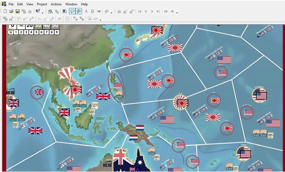Create a new file with the blank page icon
285x172 pixels.
(5, 11)
